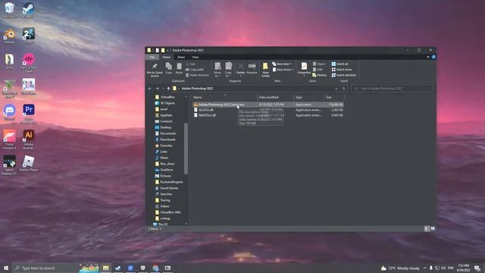Click Open in the ribbon
The height and width of the screenshot is (273, 485).
(319, 64)
